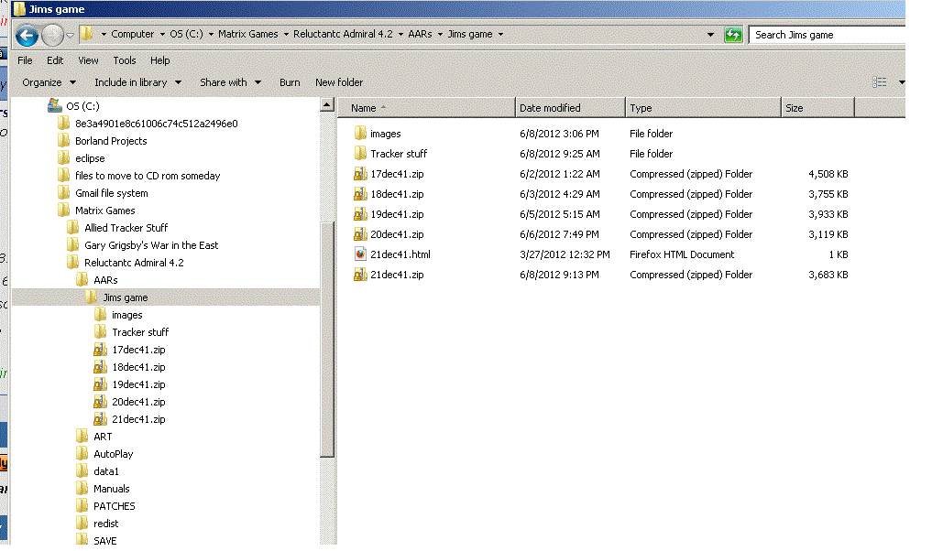Select Gmail file system folder in tree
This screenshot has width=932, height=551.
coord(111,193)
